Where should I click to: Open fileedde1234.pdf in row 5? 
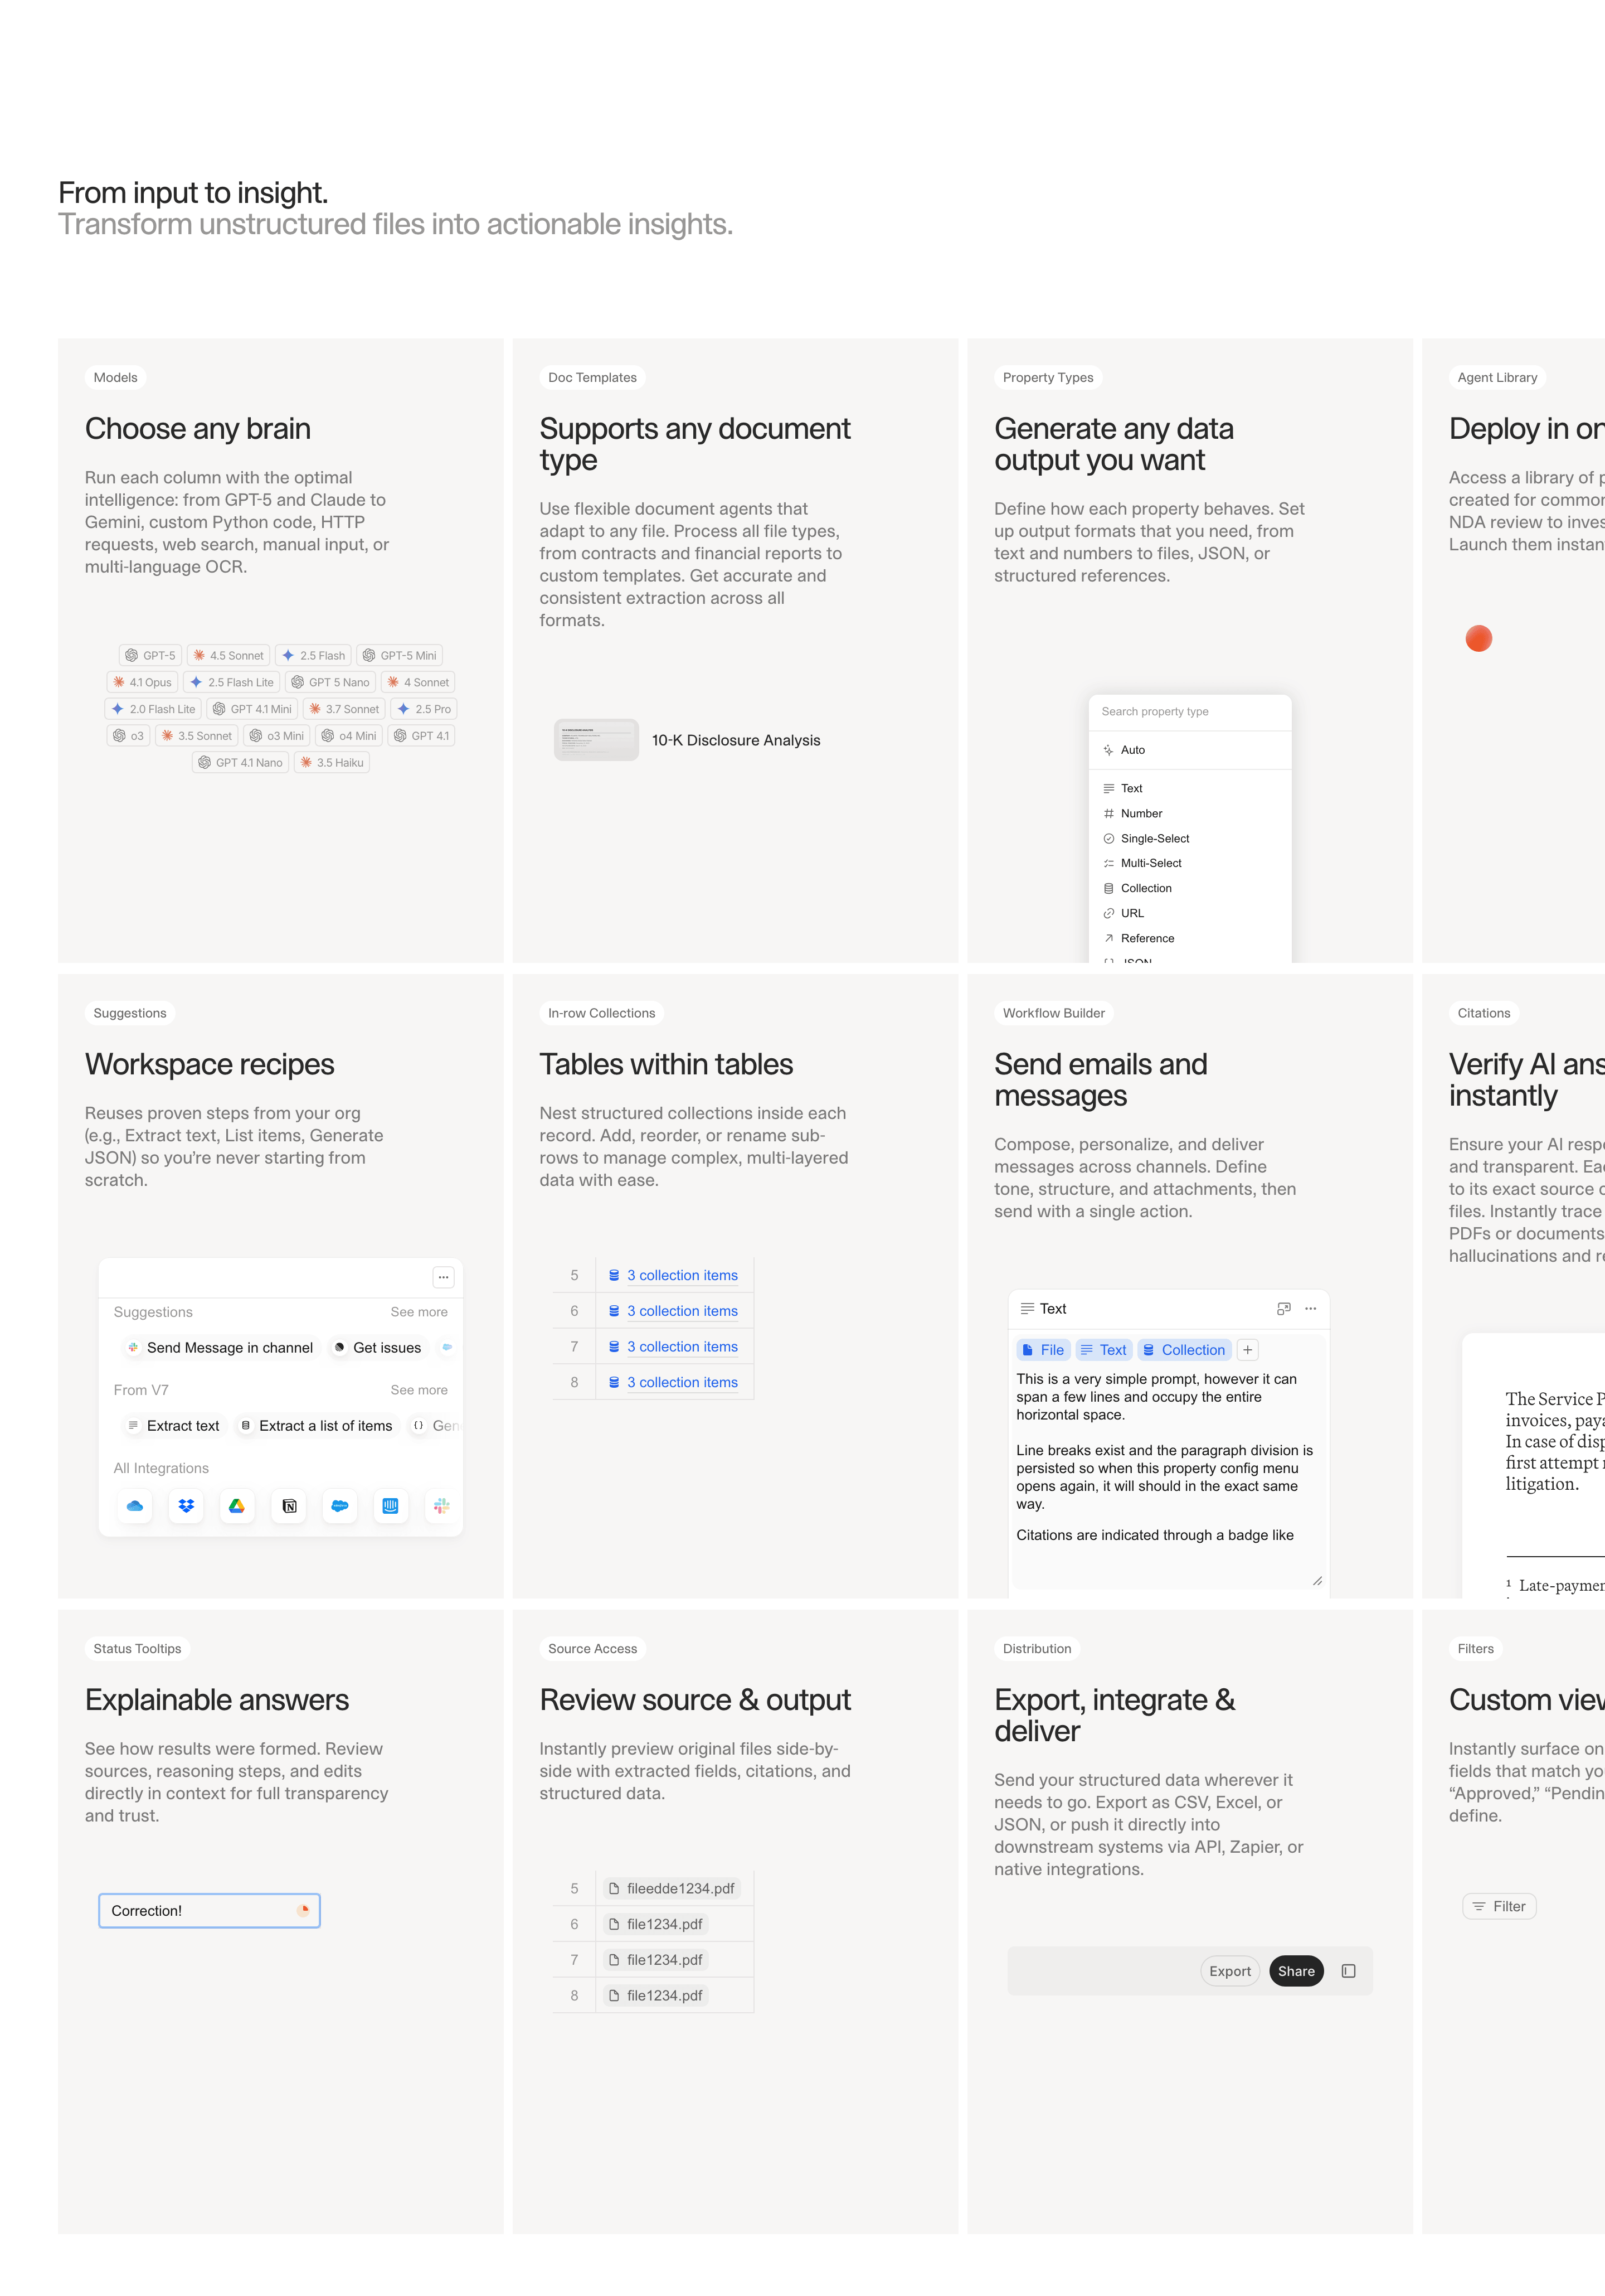(672, 1889)
